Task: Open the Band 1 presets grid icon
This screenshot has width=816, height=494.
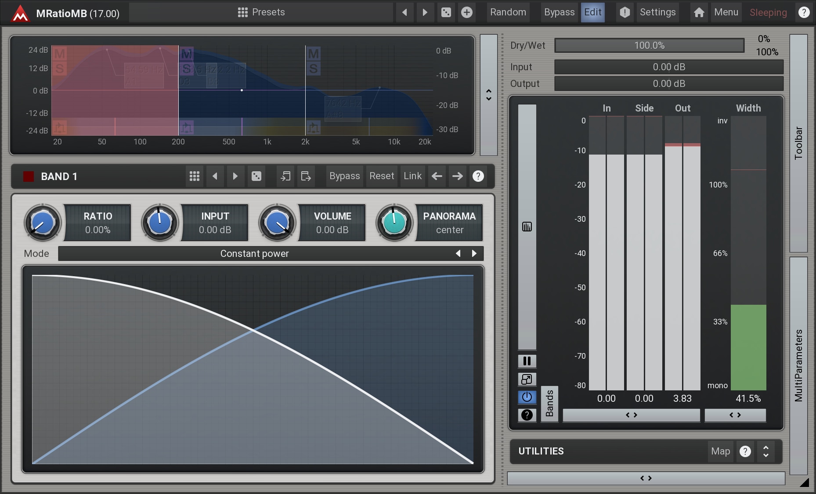Action: [194, 176]
